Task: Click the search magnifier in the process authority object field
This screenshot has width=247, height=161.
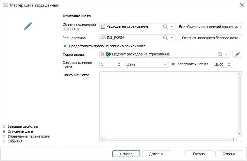Action: tap(165, 27)
